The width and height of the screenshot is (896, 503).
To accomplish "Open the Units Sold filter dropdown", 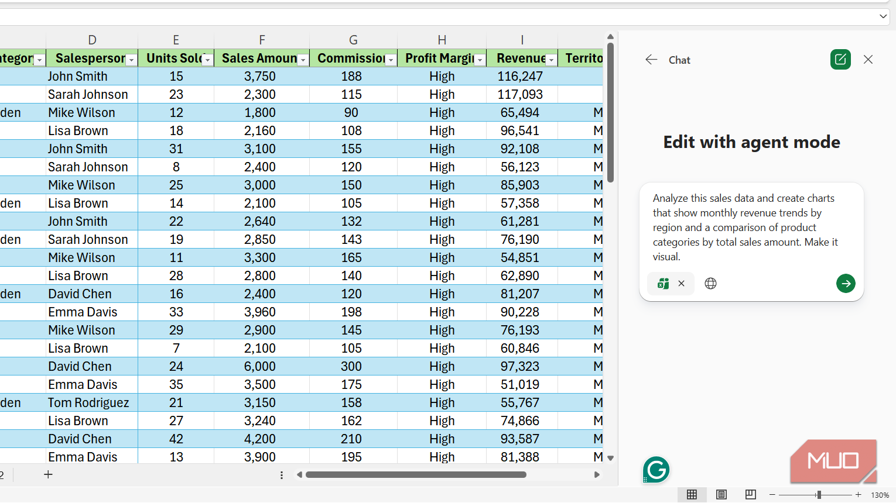I will (x=207, y=60).
